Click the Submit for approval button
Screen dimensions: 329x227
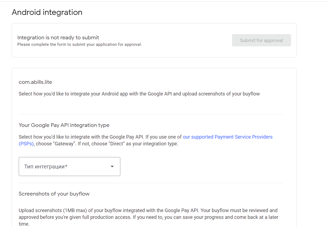261,40
